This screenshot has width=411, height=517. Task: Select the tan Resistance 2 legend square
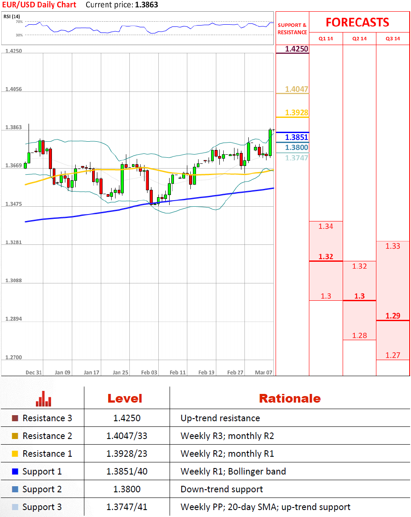pos(15,436)
